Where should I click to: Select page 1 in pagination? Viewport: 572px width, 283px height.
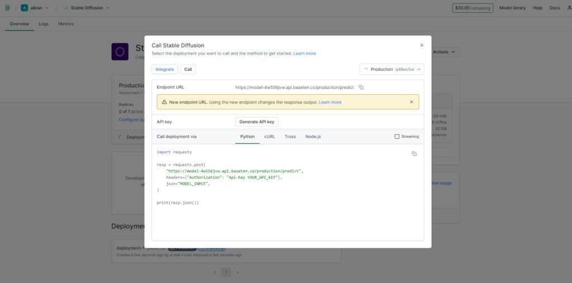tap(226, 272)
